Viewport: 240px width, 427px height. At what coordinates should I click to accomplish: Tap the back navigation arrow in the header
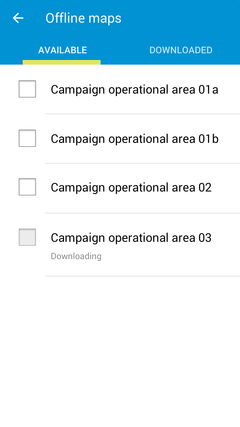tap(17, 18)
